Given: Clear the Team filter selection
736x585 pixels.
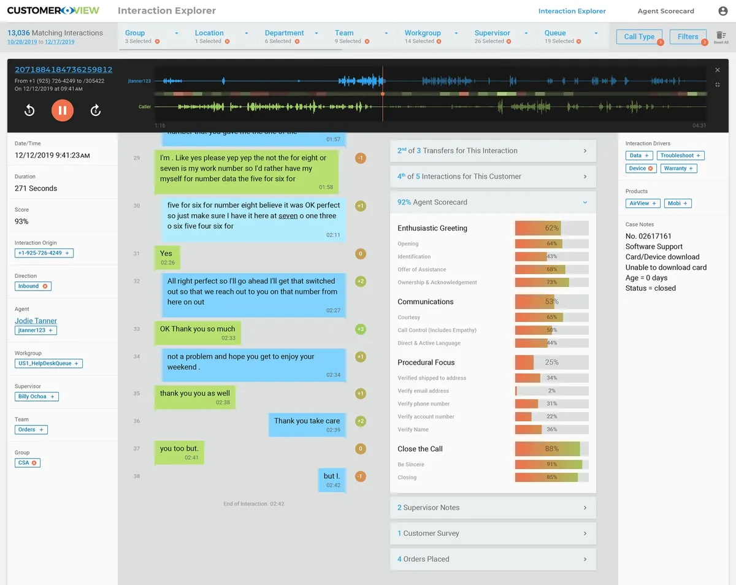Looking at the screenshot, I should [x=367, y=42].
